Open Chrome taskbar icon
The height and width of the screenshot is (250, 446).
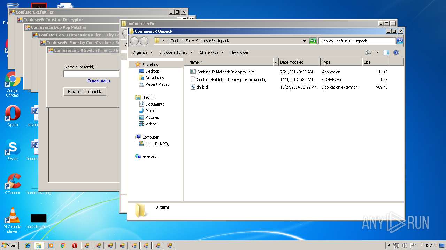pyautogui.click(x=63, y=245)
